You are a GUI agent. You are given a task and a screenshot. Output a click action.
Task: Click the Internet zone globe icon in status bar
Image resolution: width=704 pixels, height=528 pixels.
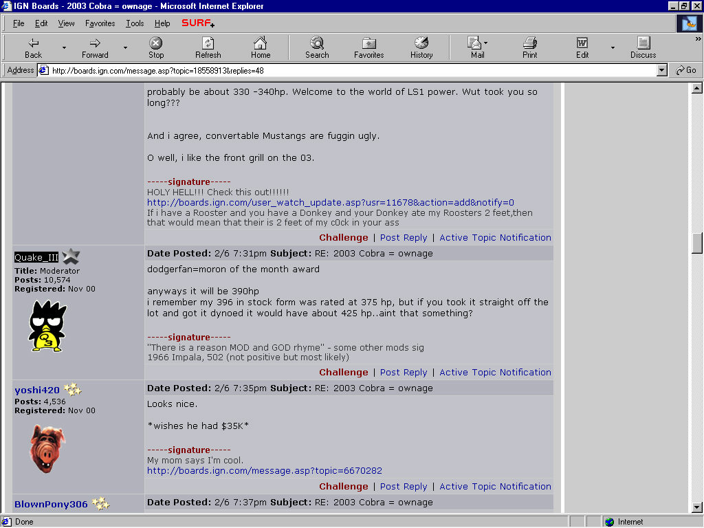609,522
